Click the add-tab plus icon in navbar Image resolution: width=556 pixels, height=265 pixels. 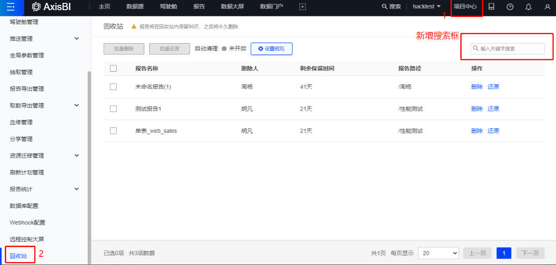[x=303, y=7]
